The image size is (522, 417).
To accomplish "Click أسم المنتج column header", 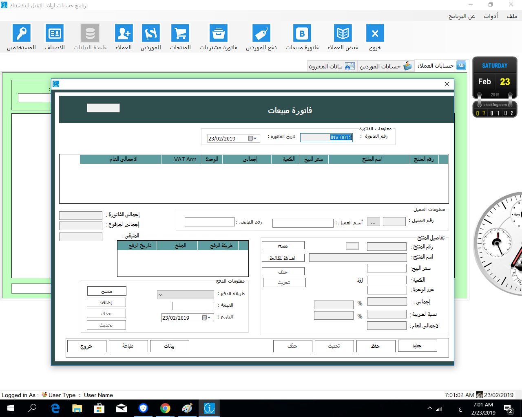I will tap(369, 159).
